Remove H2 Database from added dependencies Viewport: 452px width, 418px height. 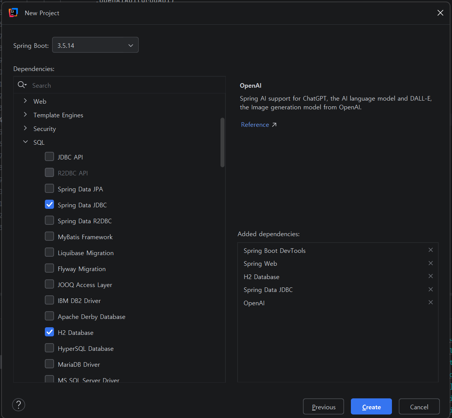[x=430, y=276]
